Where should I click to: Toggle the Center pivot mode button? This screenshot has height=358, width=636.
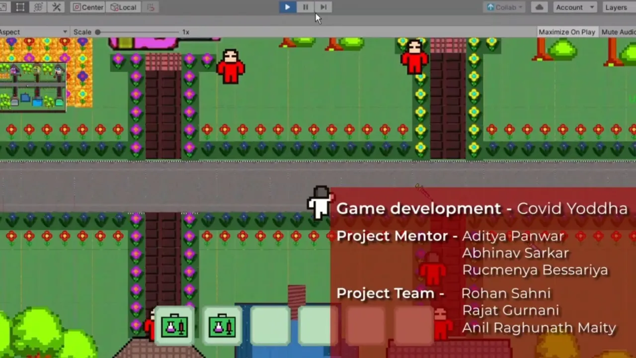pos(88,7)
